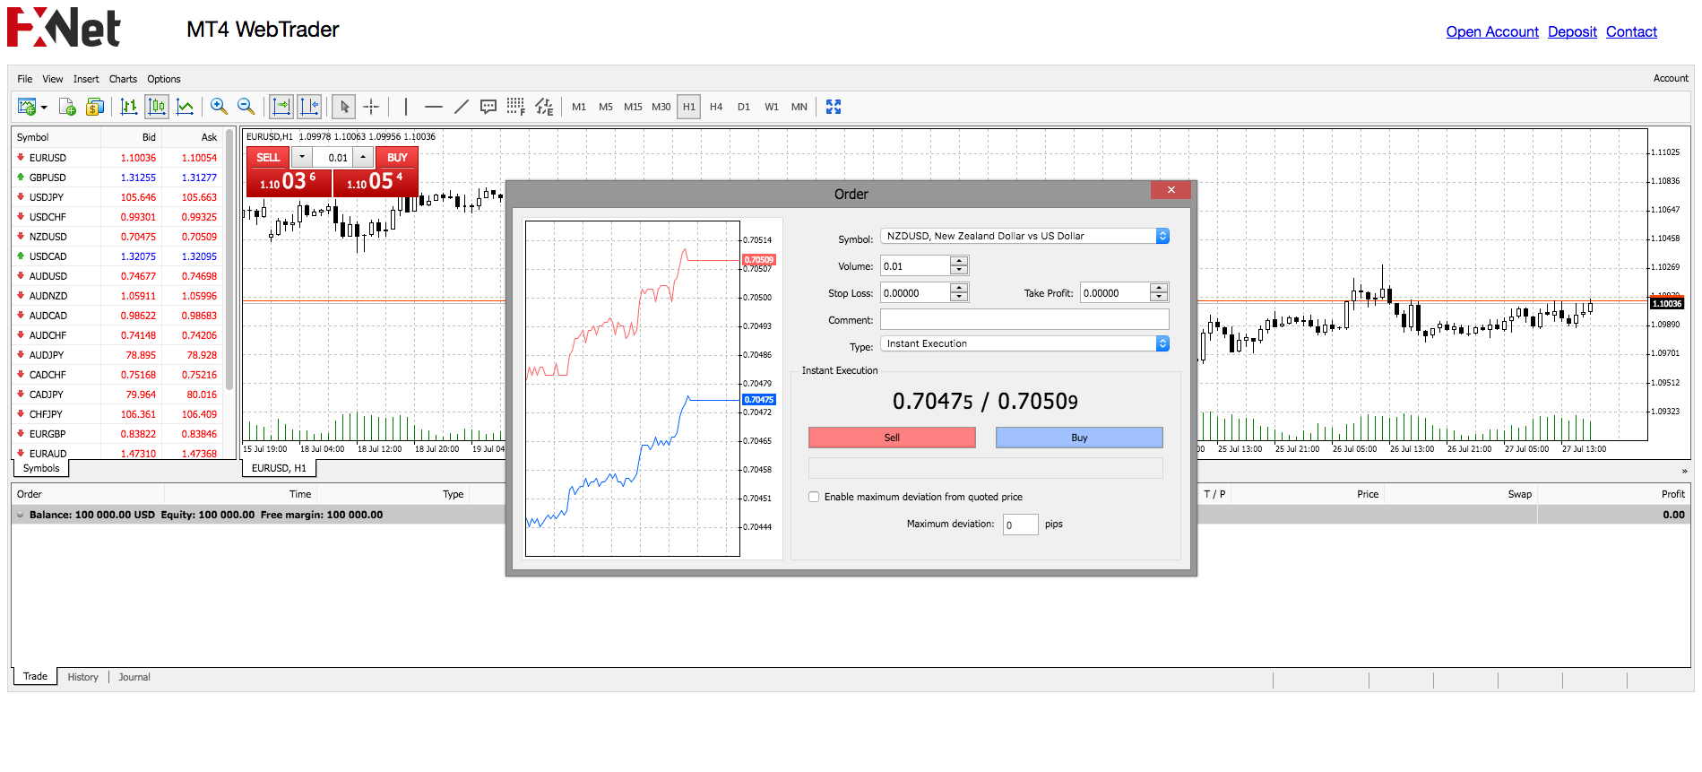Switch chart to bar chart
1702x772 pixels.
129,107
